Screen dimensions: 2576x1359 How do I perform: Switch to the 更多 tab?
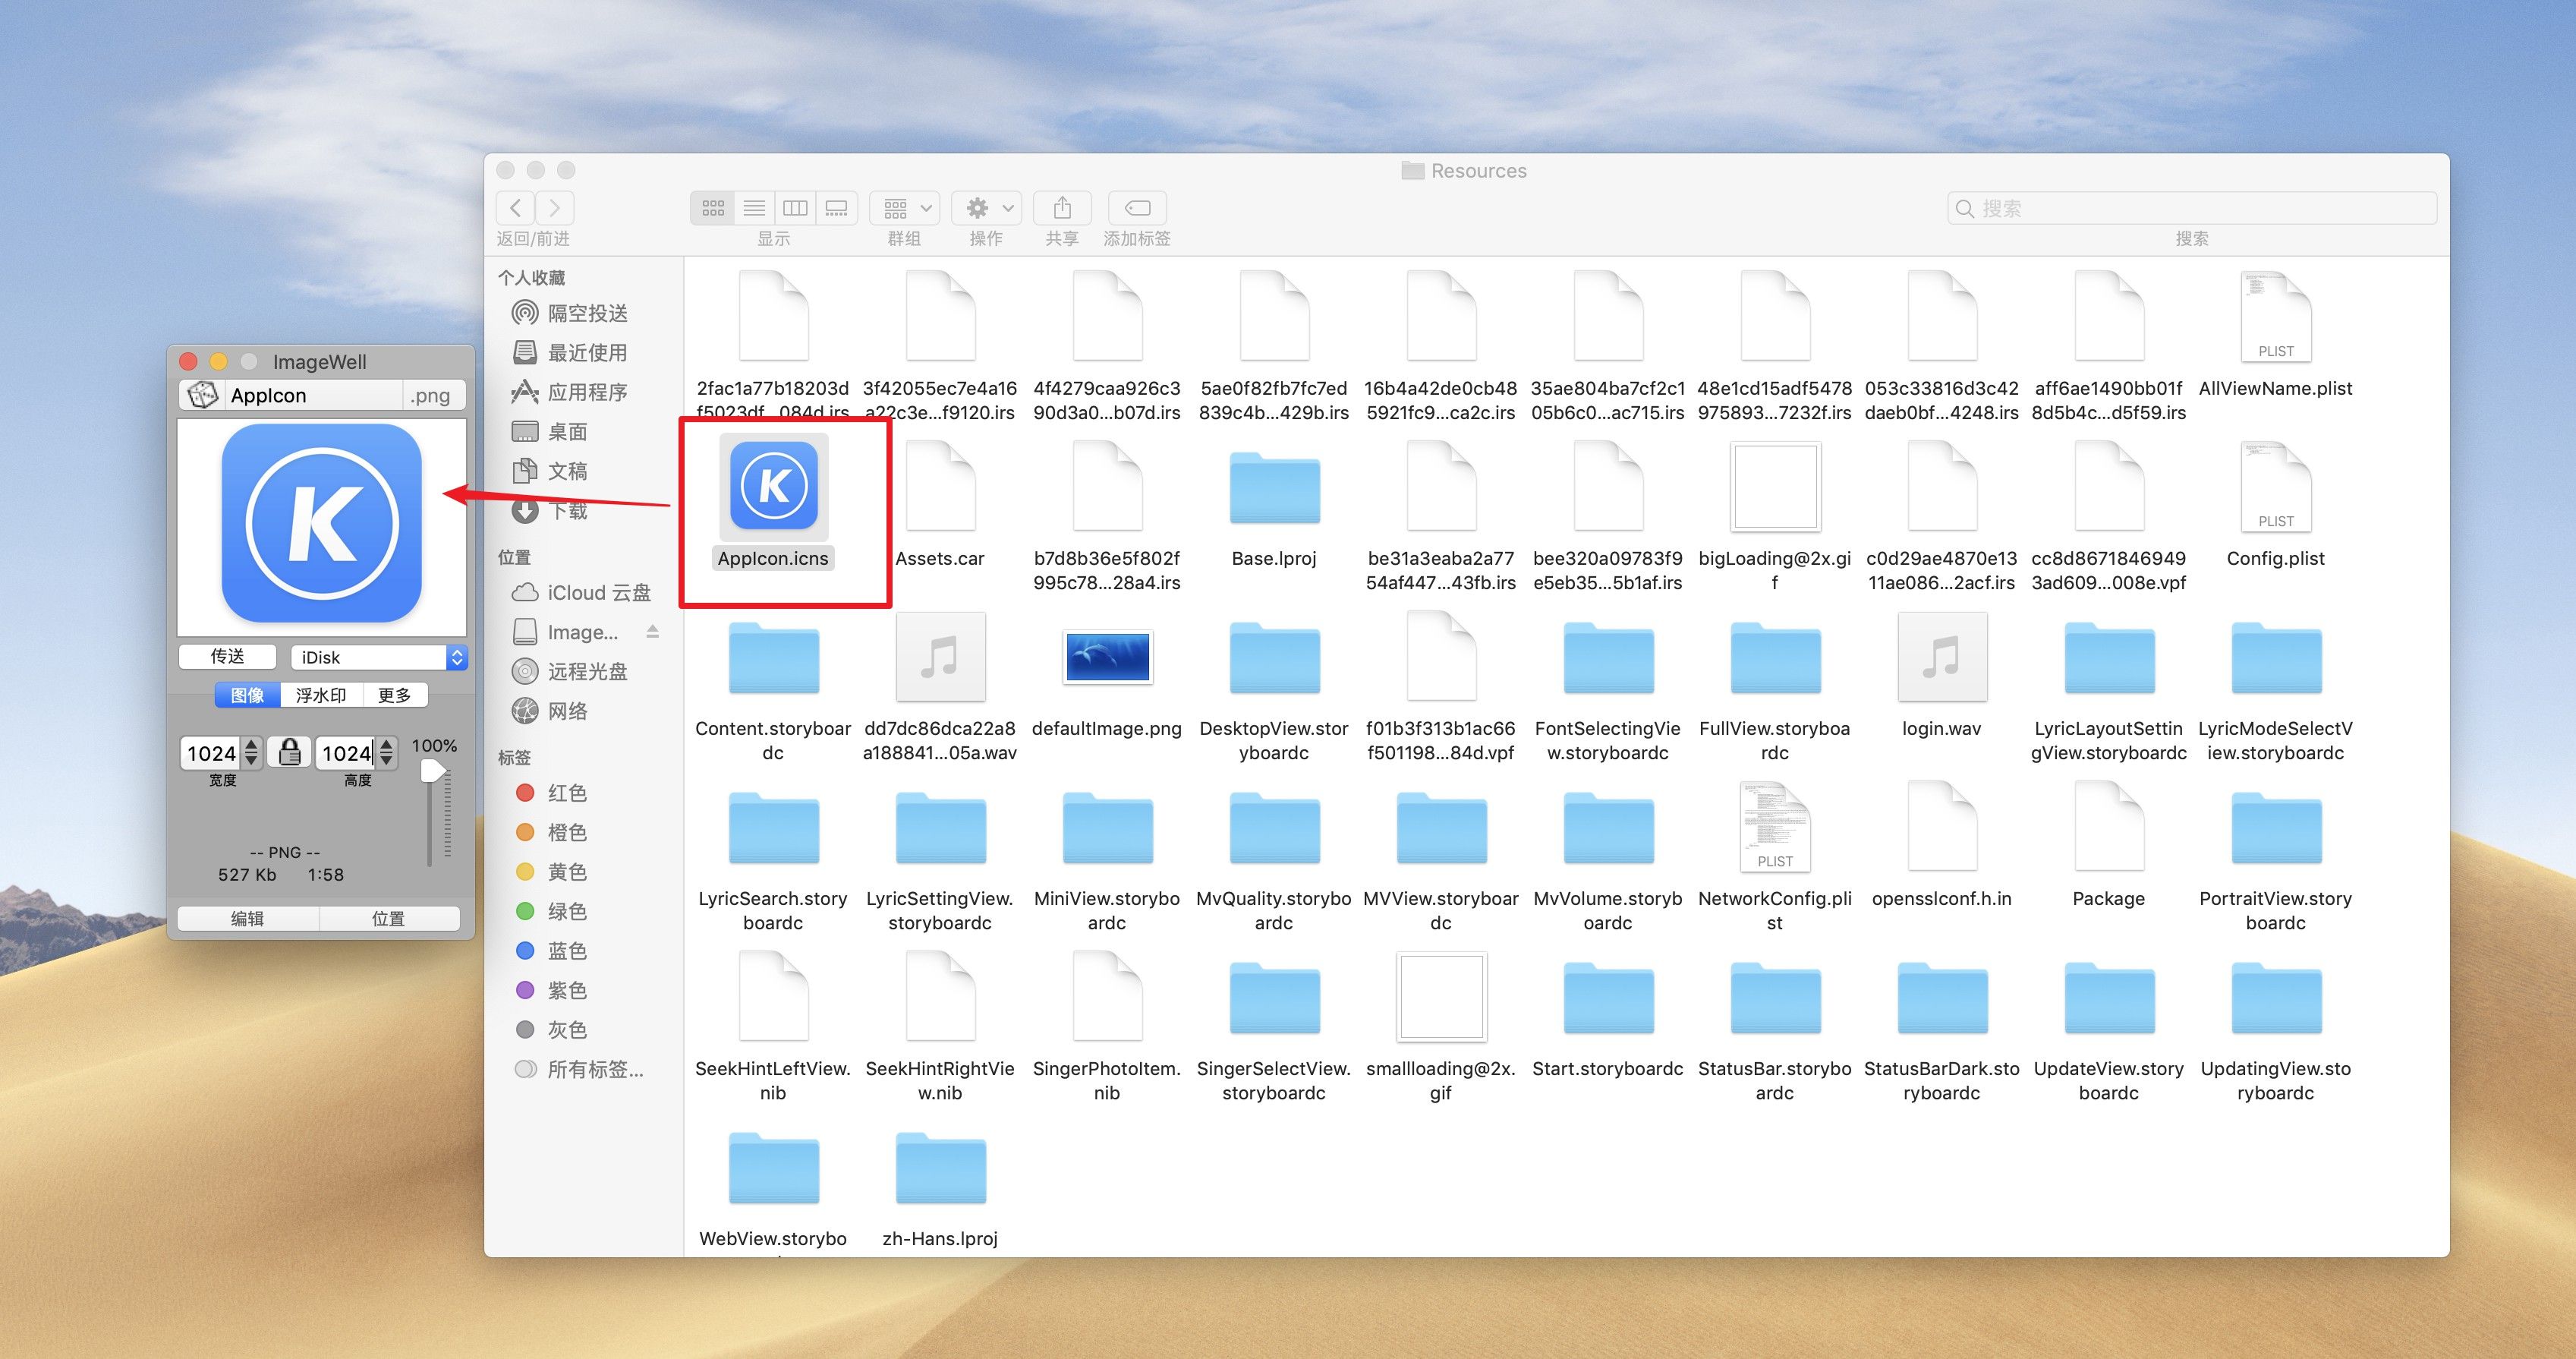click(395, 695)
